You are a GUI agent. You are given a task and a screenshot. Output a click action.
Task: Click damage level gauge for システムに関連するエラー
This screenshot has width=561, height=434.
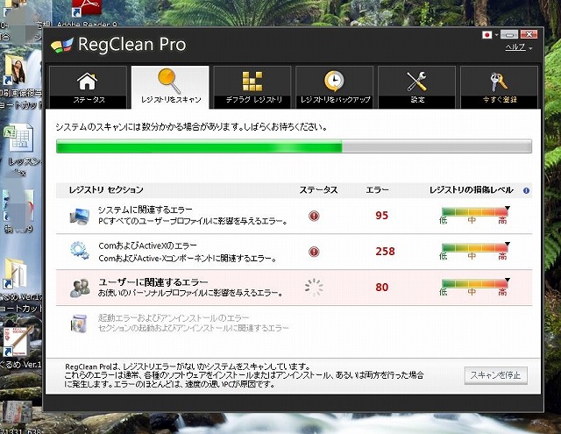click(474, 216)
